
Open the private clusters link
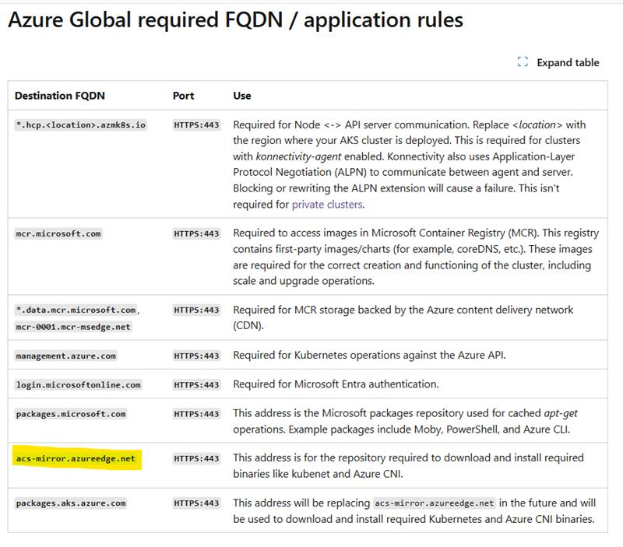point(327,205)
